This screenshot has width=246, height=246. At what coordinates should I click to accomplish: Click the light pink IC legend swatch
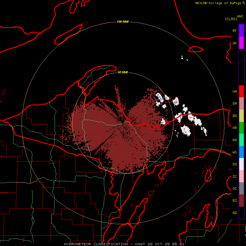tap(241, 176)
